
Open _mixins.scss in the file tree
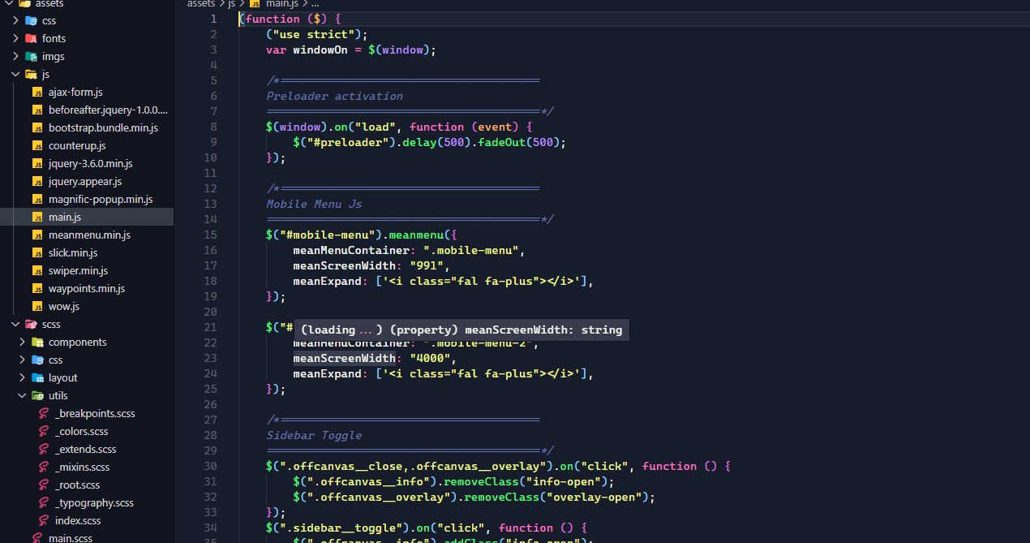pos(82,467)
